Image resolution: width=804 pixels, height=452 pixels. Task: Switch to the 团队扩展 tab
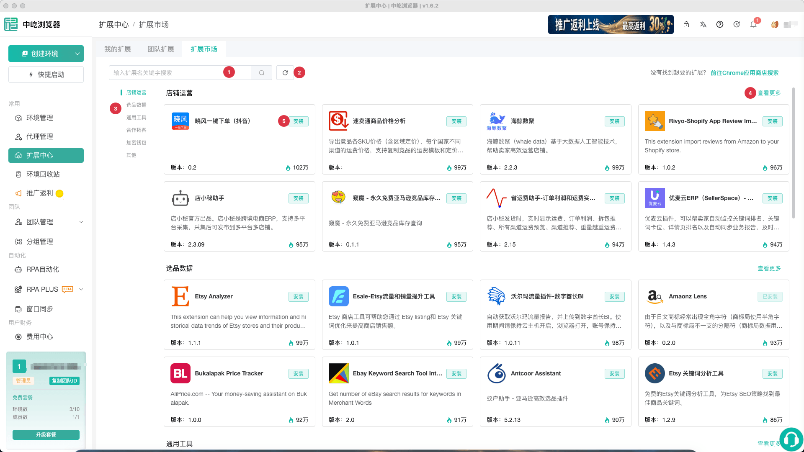coord(161,49)
